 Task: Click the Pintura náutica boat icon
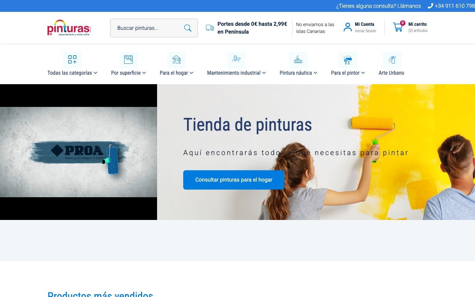pos(298,60)
